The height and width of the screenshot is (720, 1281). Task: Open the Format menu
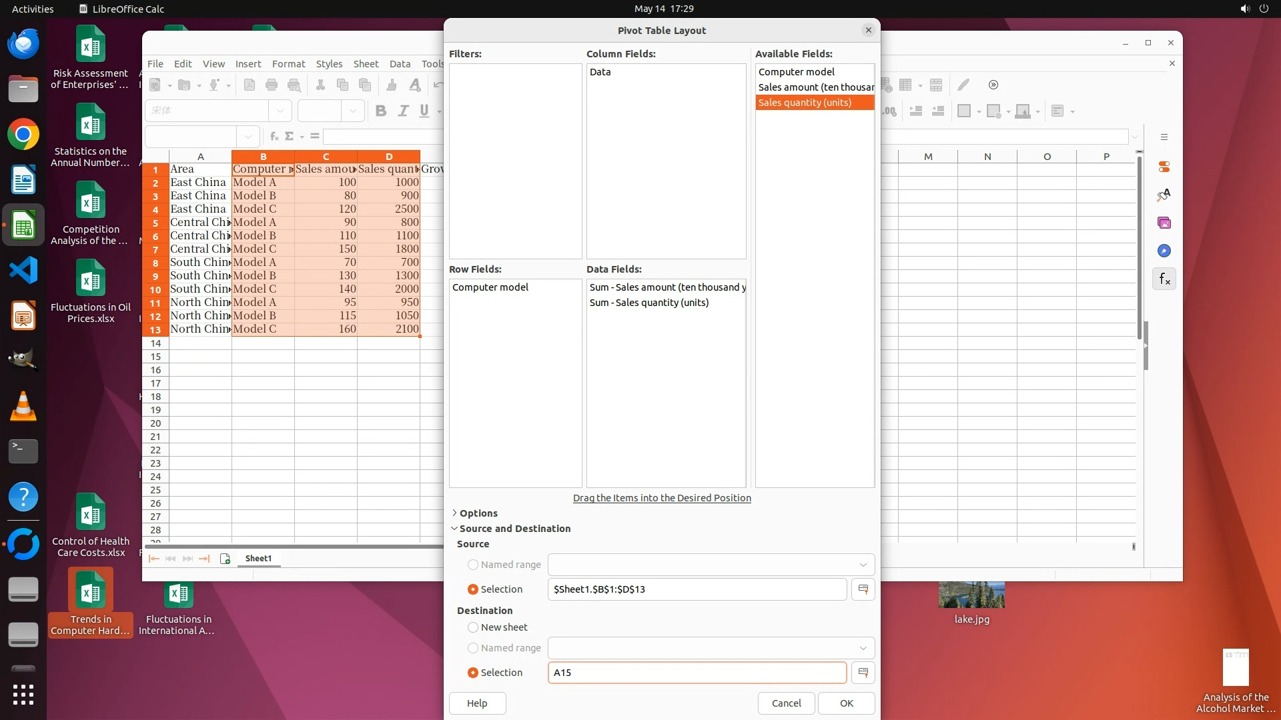tap(288, 64)
